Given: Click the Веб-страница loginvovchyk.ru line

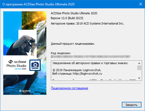Looking at the screenshot, I should [x=77, y=74].
